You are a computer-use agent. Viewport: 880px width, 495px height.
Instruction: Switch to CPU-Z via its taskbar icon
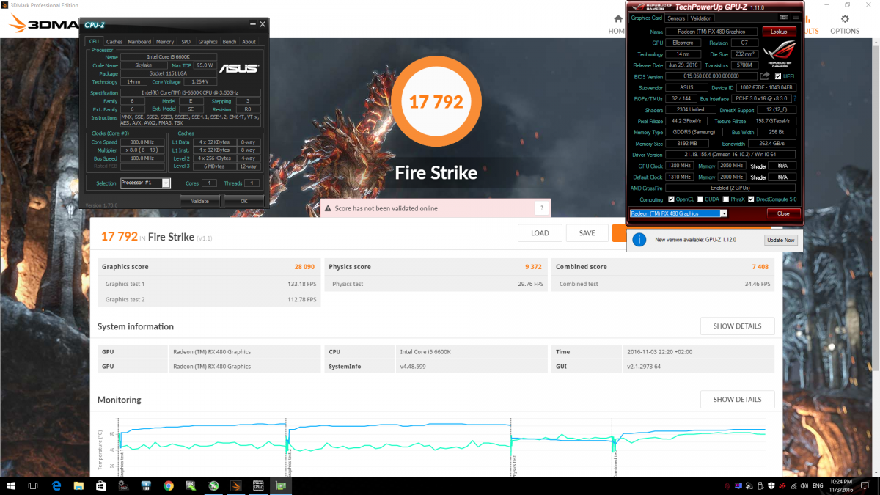click(x=258, y=485)
